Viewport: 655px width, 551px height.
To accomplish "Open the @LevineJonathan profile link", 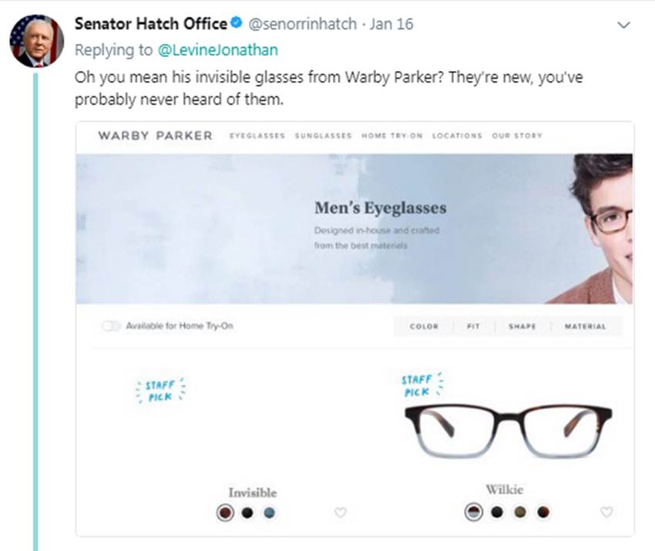I will point(217,50).
